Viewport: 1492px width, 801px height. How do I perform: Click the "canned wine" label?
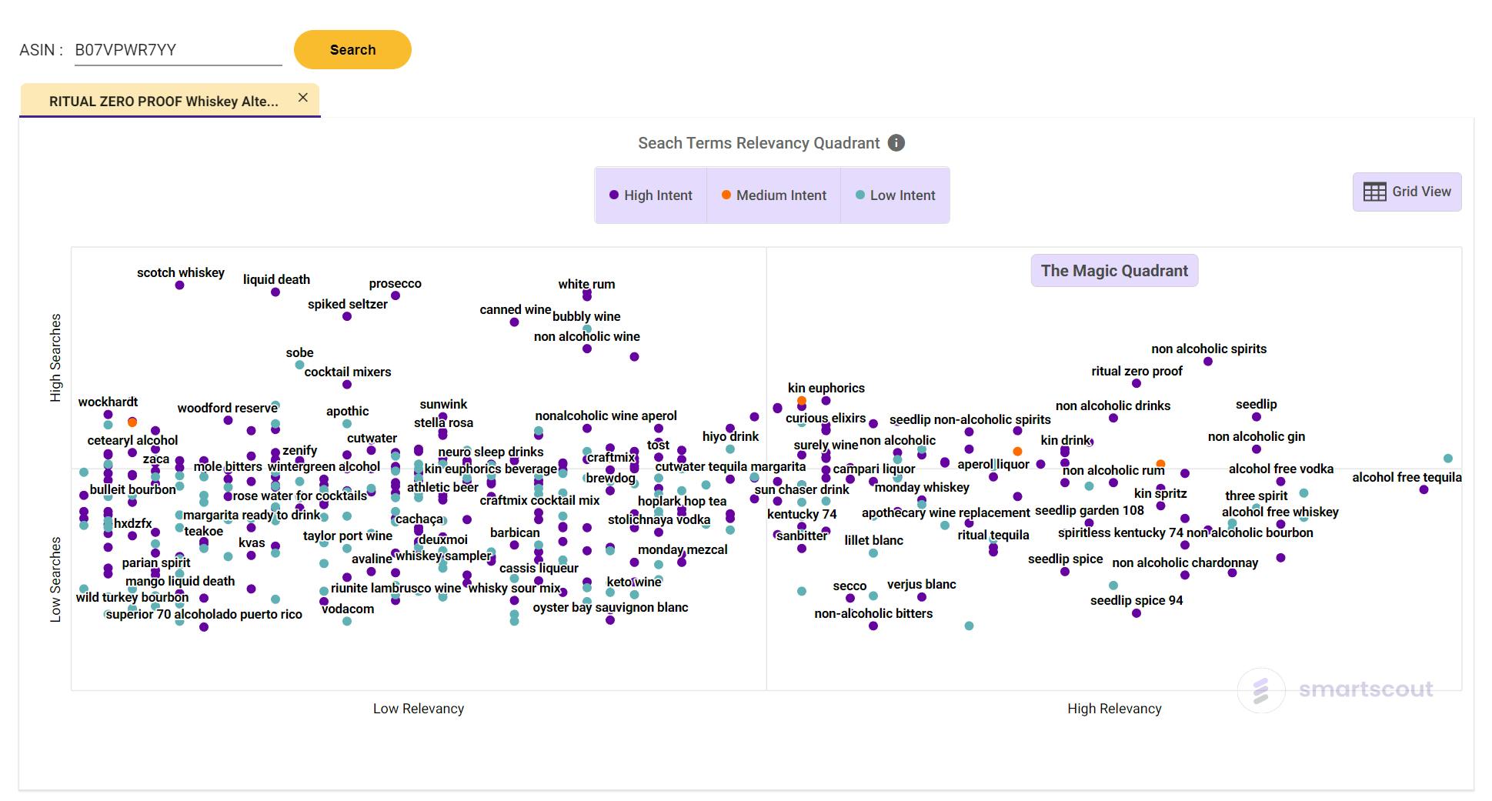[516, 309]
